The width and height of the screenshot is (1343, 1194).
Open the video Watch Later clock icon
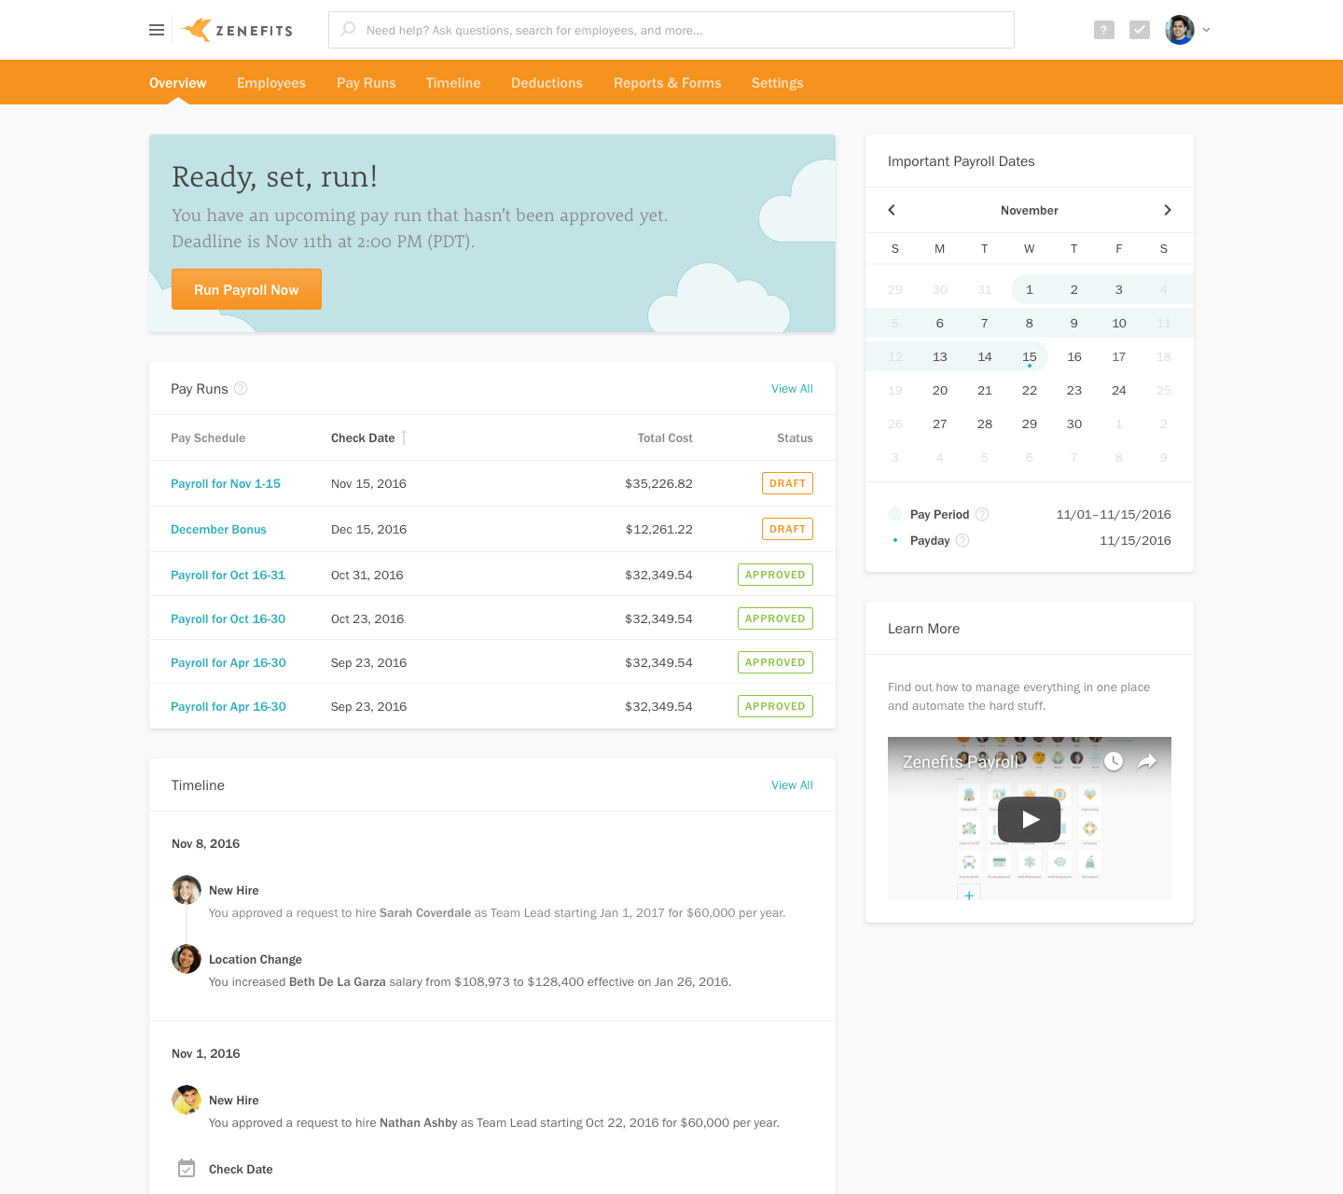click(1114, 761)
